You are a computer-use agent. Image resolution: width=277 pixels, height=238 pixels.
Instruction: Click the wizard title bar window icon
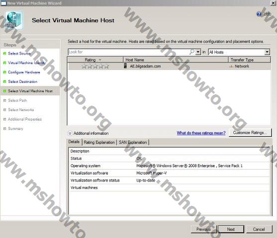tap(3, 3)
